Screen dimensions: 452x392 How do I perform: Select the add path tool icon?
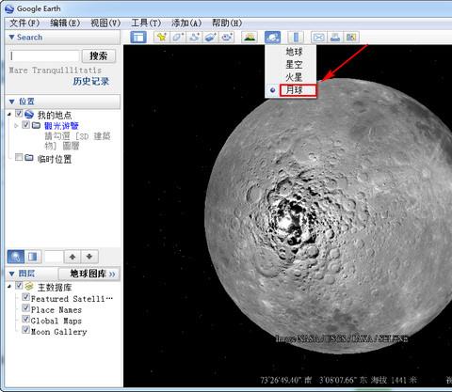click(x=194, y=38)
